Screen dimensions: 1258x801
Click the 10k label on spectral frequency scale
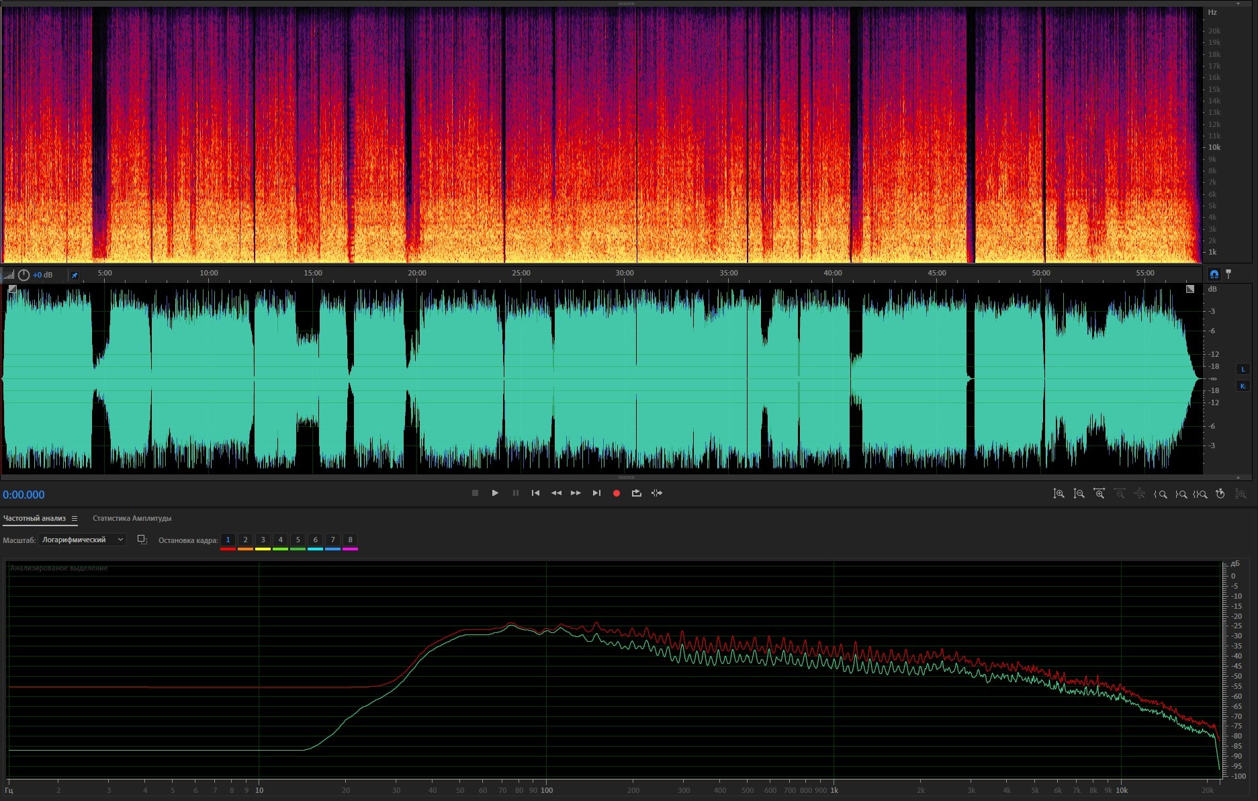pyautogui.click(x=1214, y=147)
